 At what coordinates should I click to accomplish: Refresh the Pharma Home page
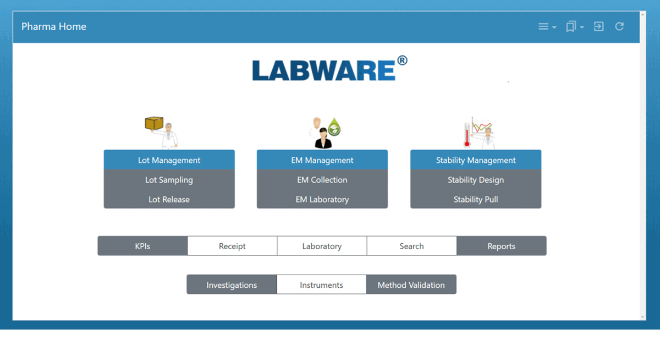pyautogui.click(x=620, y=26)
